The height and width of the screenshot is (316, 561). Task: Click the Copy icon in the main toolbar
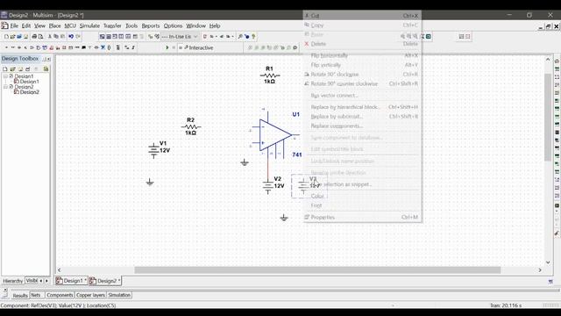click(x=56, y=37)
